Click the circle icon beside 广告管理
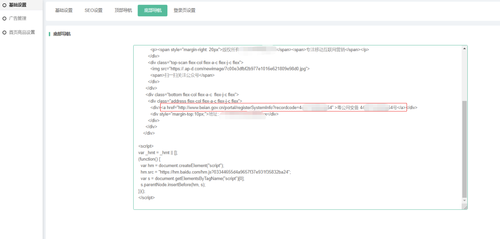 (x=5, y=19)
